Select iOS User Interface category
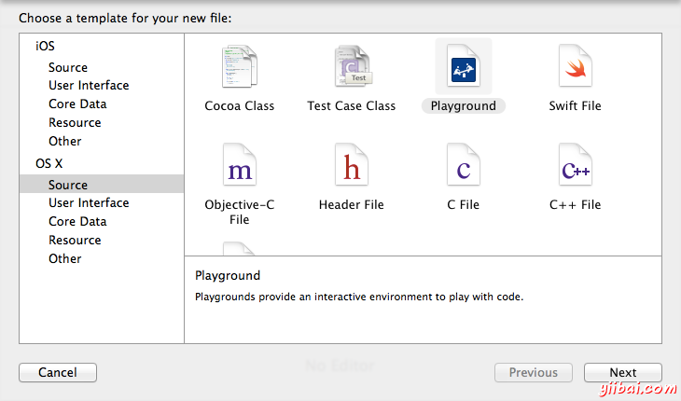The height and width of the screenshot is (401, 681). (x=89, y=86)
